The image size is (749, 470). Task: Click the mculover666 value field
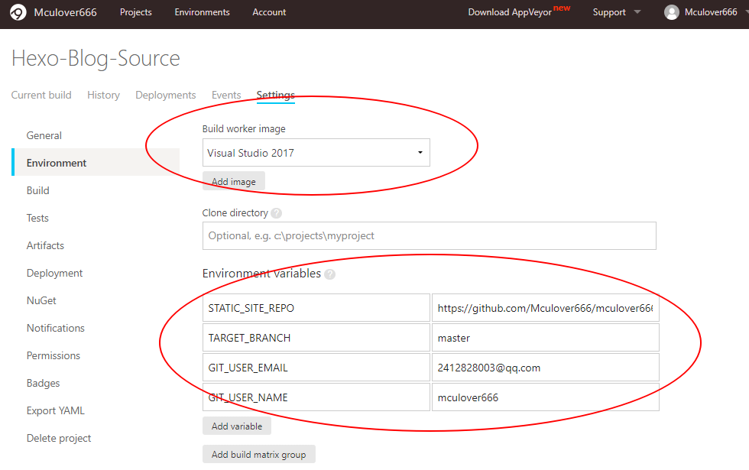click(546, 397)
